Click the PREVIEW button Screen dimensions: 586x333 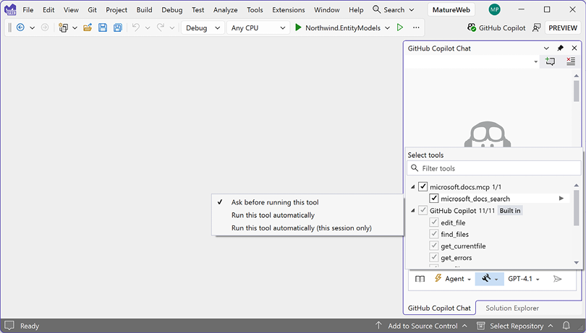[x=562, y=27]
